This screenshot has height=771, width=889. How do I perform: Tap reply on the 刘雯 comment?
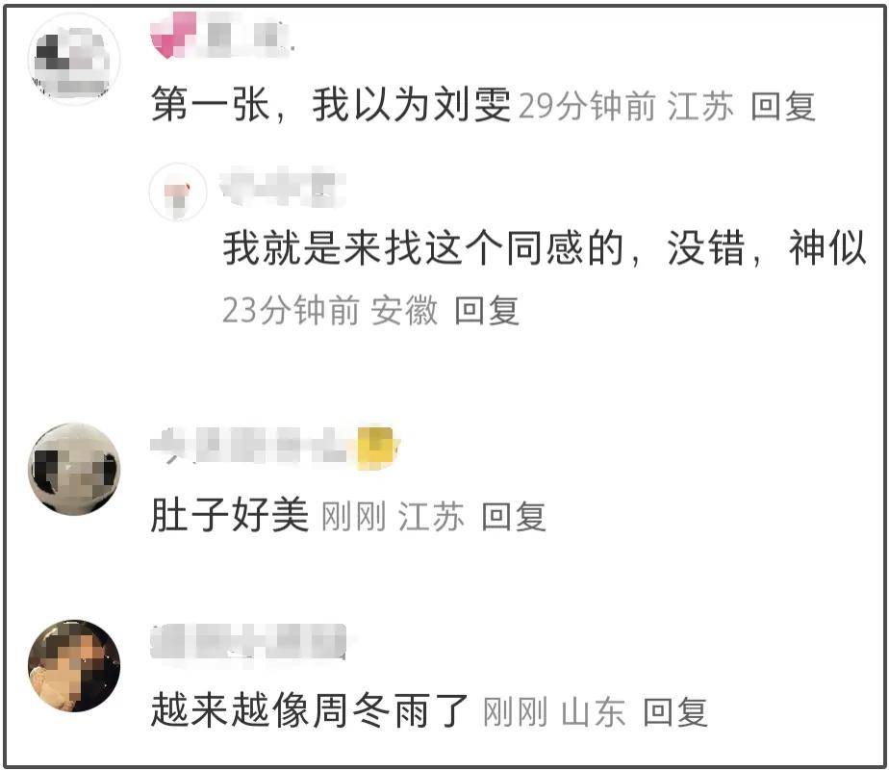point(783,106)
